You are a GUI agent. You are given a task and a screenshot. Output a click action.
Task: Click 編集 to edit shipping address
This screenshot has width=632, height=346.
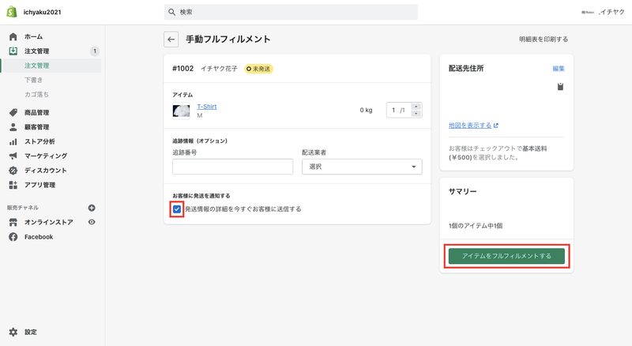click(559, 69)
